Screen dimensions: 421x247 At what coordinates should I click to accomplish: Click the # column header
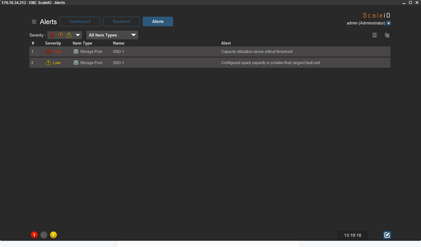tap(33, 43)
